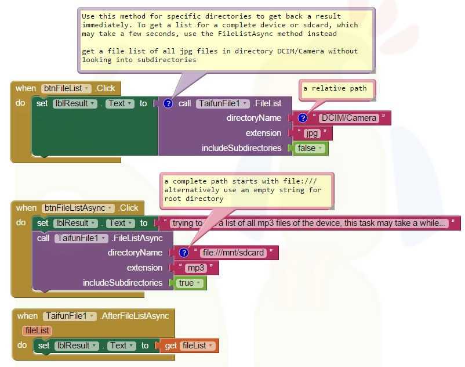Viewport: 465px width, 367px height.
Task: Open the Text property dropdown in AfterFileListAsync
Action: (120, 346)
